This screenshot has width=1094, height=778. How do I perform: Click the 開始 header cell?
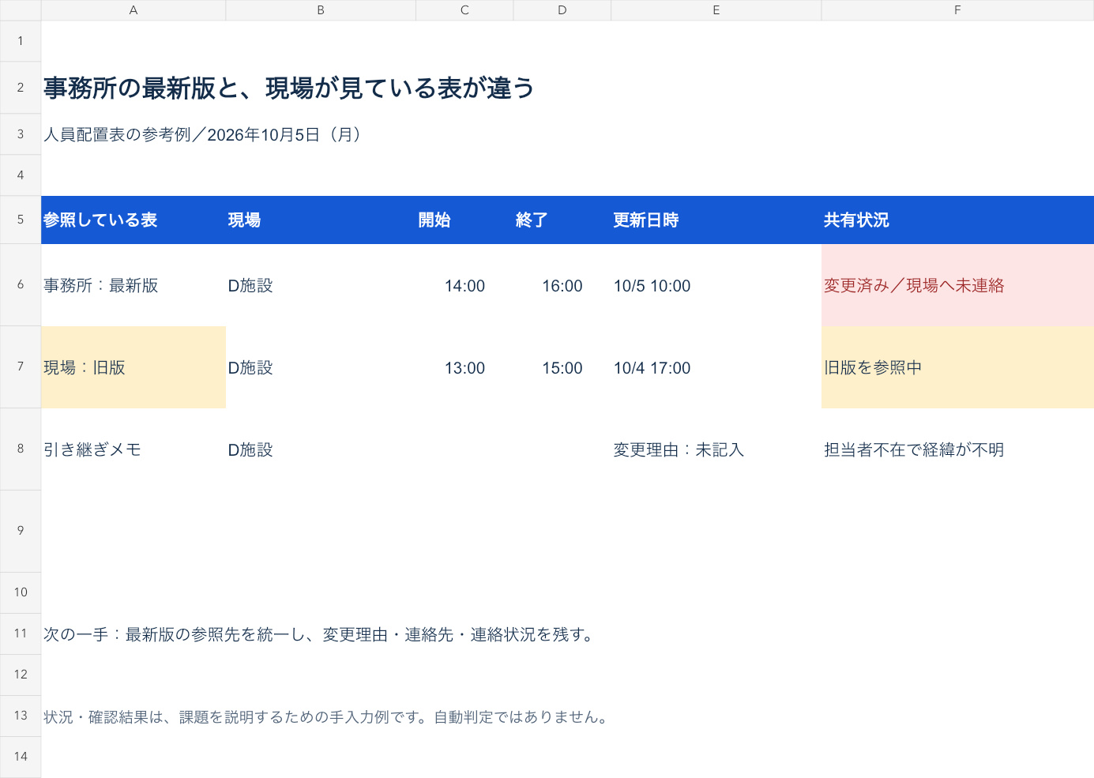pos(464,220)
